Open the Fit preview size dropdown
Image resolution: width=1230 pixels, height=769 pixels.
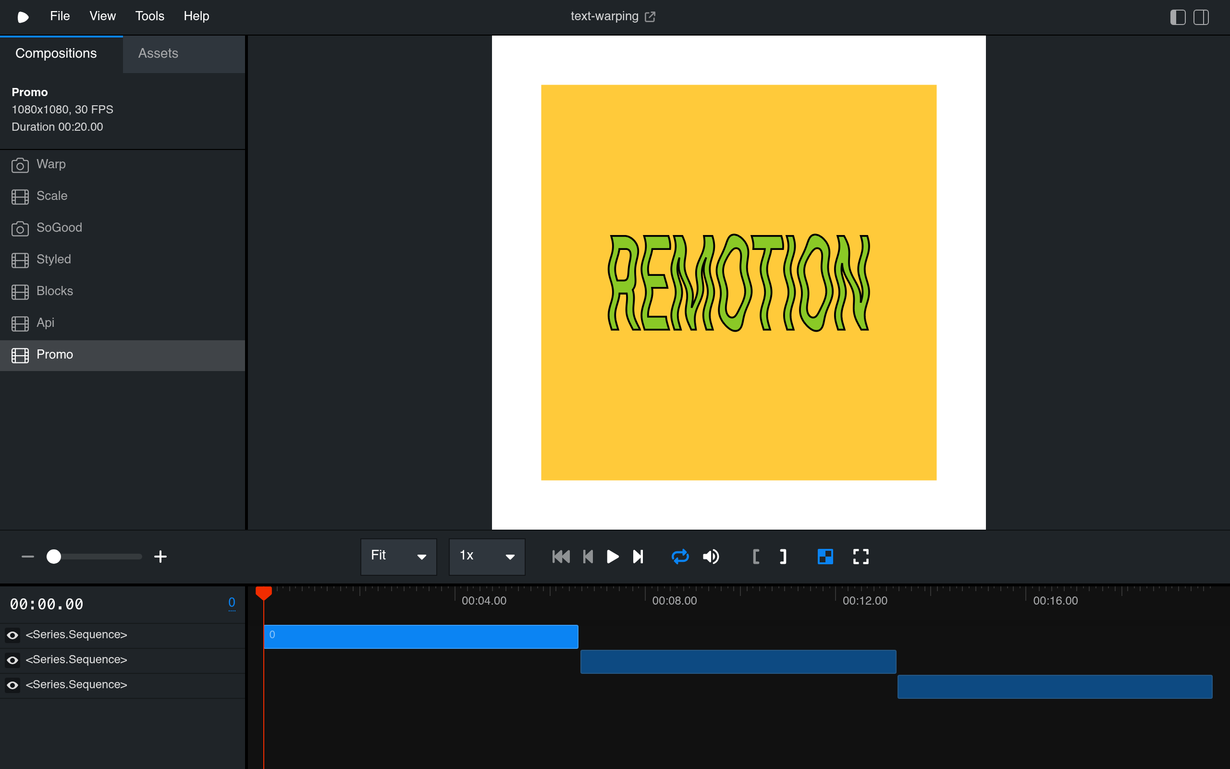click(x=398, y=557)
